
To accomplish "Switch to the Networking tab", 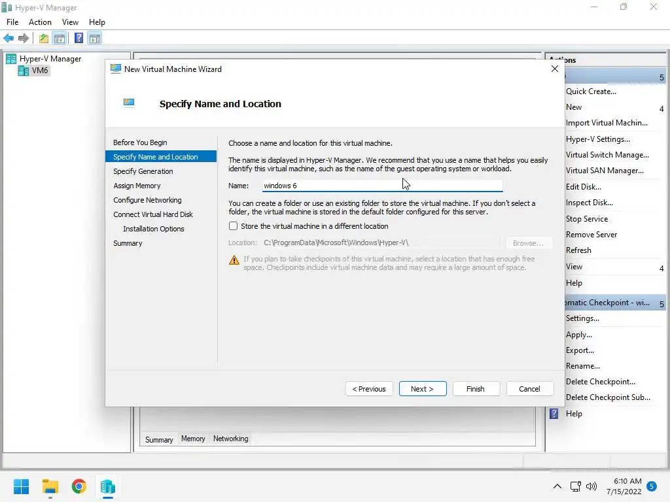I will tap(231, 439).
